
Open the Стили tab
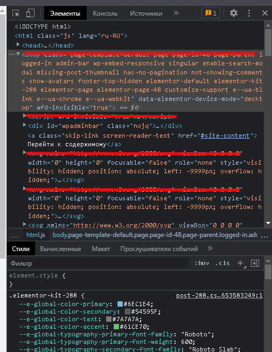21,249
